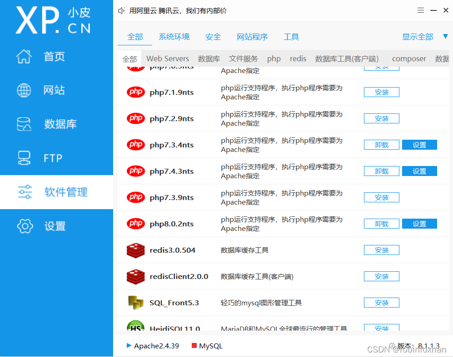
Task: Select the redis sub-tab
Action: 298,59
